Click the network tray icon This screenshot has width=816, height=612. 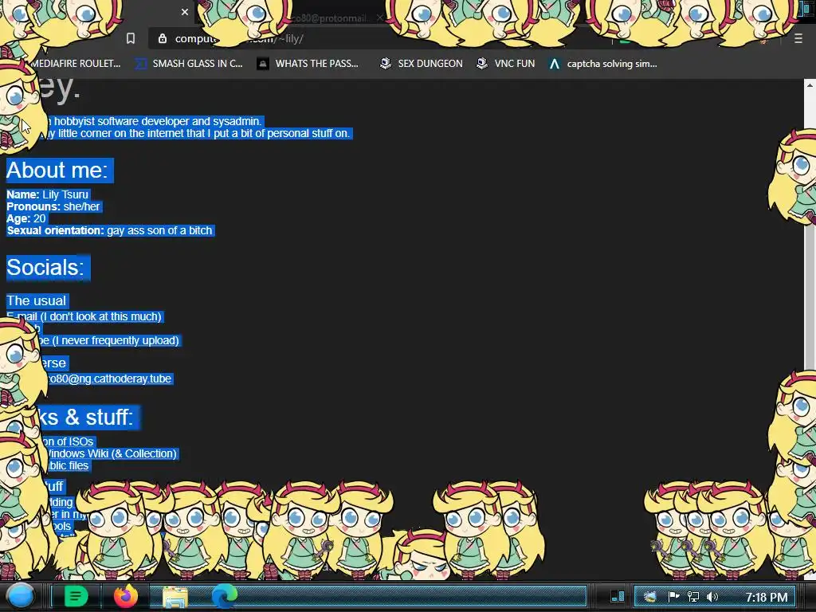693,596
